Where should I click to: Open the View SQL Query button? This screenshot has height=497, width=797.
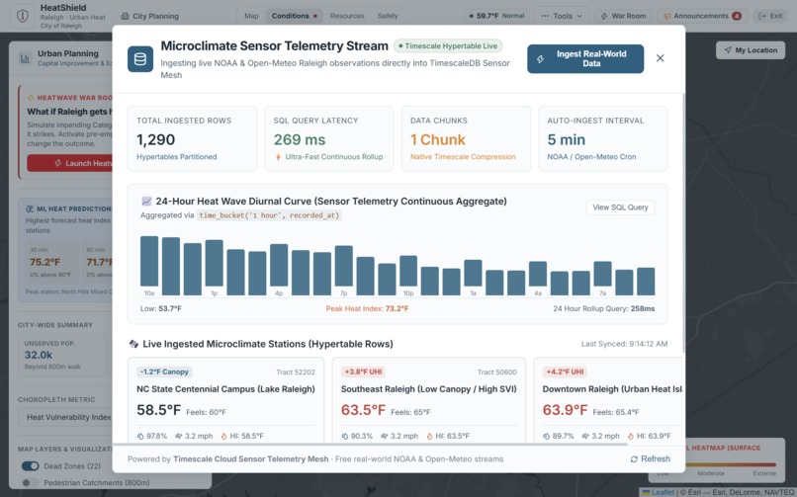click(x=620, y=207)
